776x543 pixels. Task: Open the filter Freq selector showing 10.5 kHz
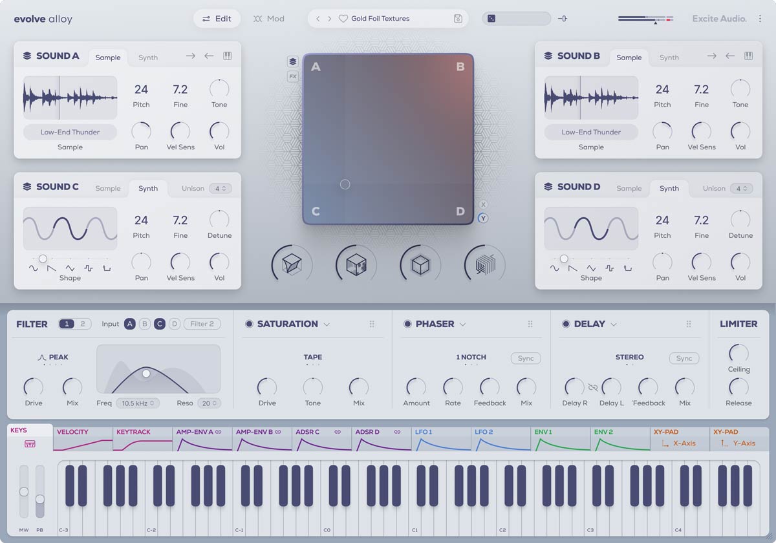[138, 403]
